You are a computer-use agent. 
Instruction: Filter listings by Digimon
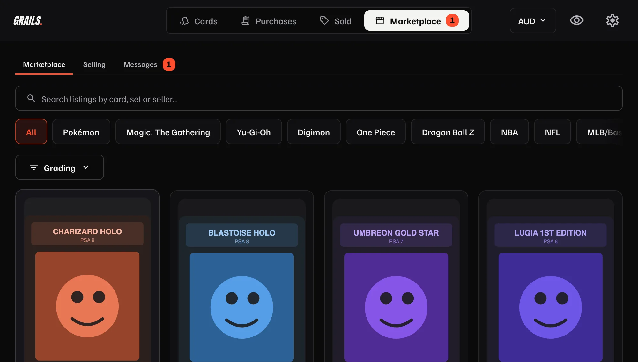[314, 132]
